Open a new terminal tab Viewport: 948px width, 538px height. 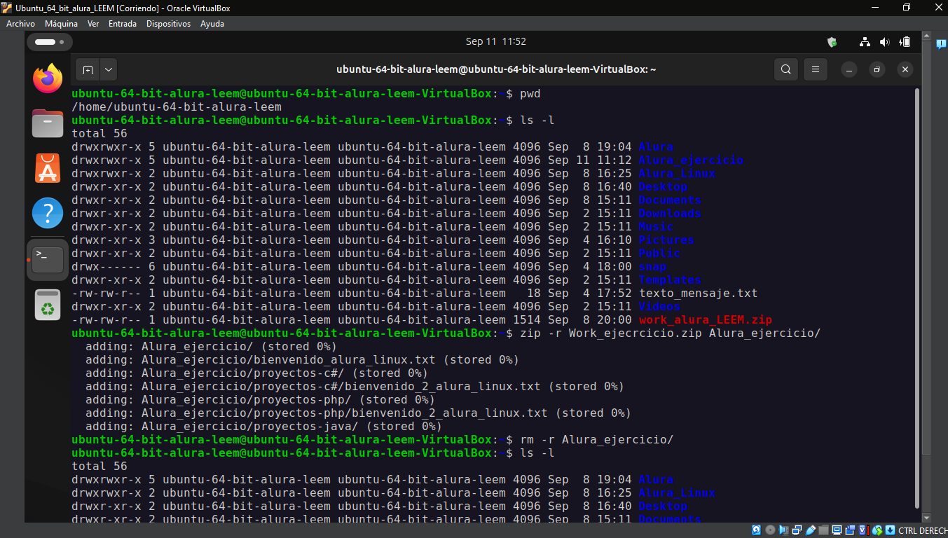pos(88,69)
